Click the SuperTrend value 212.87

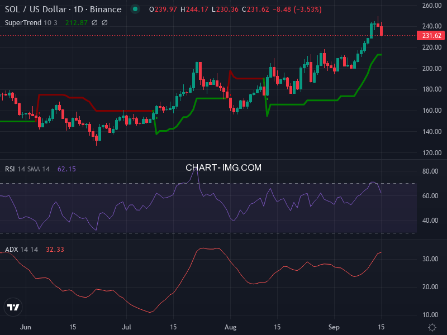click(77, 23)
